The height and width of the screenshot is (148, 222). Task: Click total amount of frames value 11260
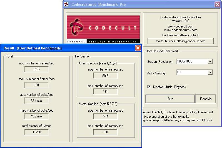(x=37, y=132)
